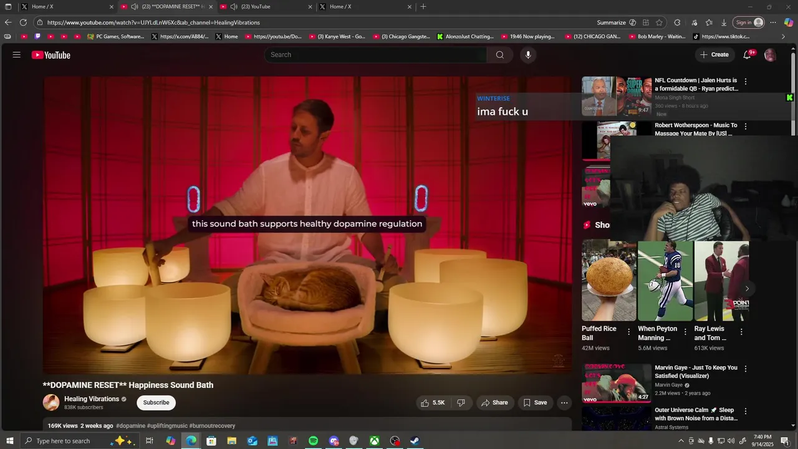Open the Marvin Gaye Just To Keep You thumbnail
The width and height of the screenshot is (798, 449).
617,384
